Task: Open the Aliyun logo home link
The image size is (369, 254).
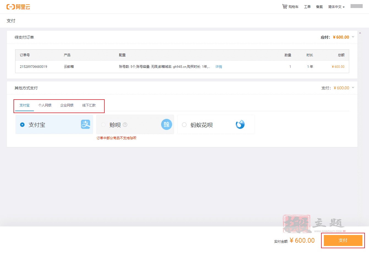Action: (x=18, y=7)
